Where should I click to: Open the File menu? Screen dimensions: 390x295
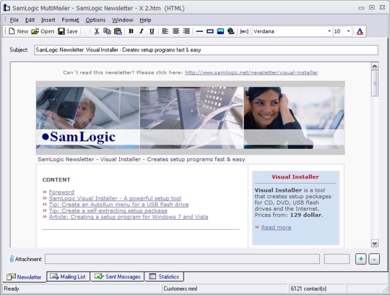pos(14,20)
